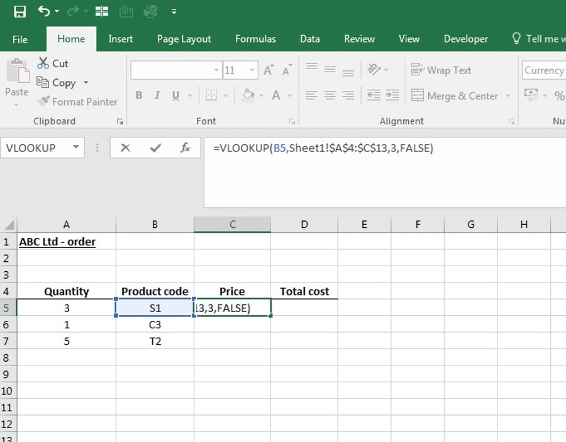Click the Copy button
The image size is (566, 442).
pyautogui.click(x=57, y=83)
